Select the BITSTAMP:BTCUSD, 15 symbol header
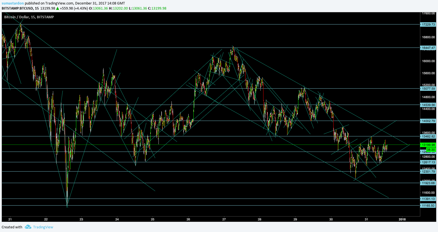The image size is (438, 232). (20, 8)
